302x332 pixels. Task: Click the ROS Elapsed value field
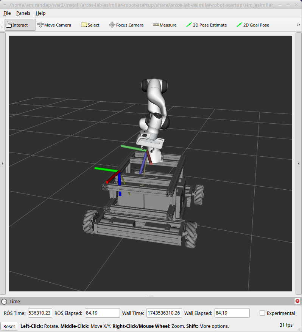coord(102,313)
